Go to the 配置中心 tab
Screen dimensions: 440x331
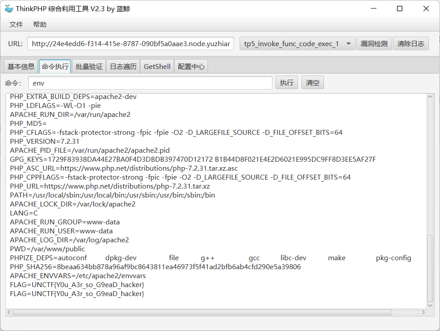[191, 66]
